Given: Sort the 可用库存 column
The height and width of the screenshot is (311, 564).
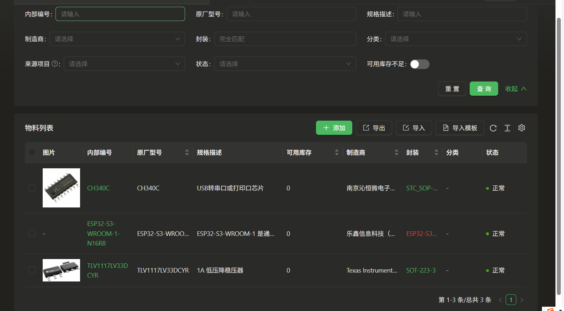Looking at the screenshot, I should coord(337,153).
